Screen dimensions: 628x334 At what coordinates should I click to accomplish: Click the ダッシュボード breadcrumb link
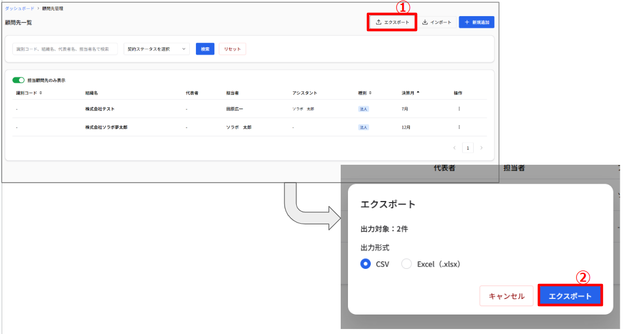tap(19, 8)
